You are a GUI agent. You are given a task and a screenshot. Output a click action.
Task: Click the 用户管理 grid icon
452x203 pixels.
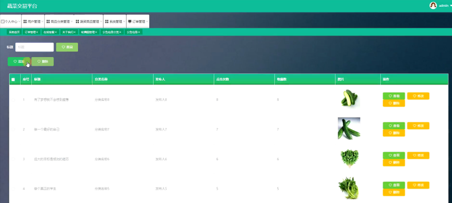click(25, 21)
